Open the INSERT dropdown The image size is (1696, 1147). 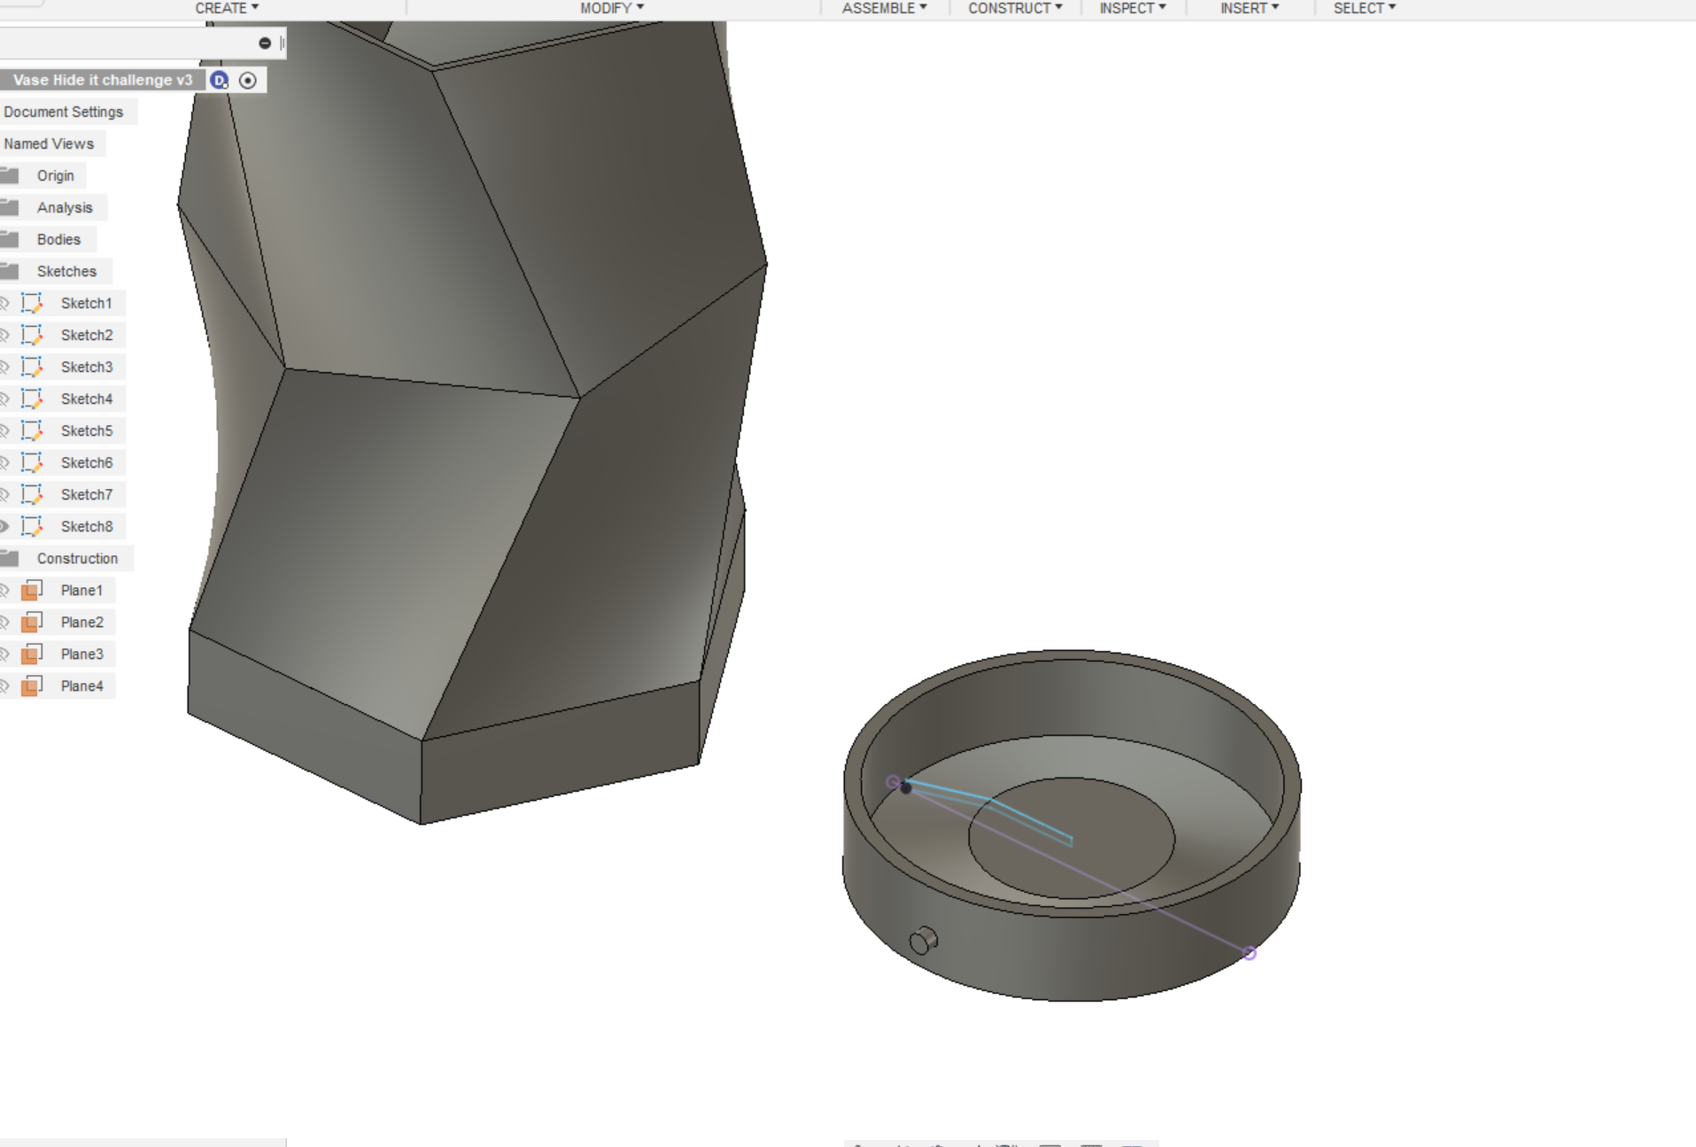tap(1248, 8)
